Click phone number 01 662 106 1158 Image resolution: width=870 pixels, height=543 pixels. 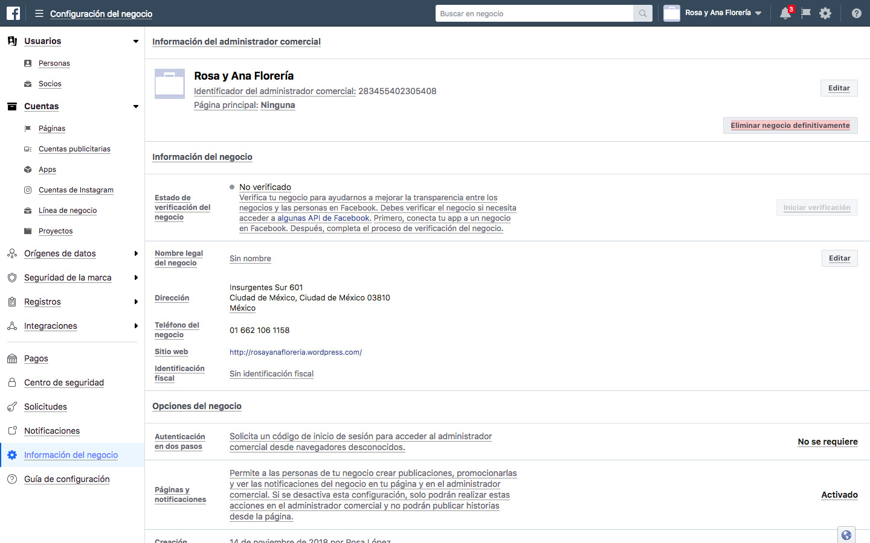pyautogui.click(x=259, y=330)
